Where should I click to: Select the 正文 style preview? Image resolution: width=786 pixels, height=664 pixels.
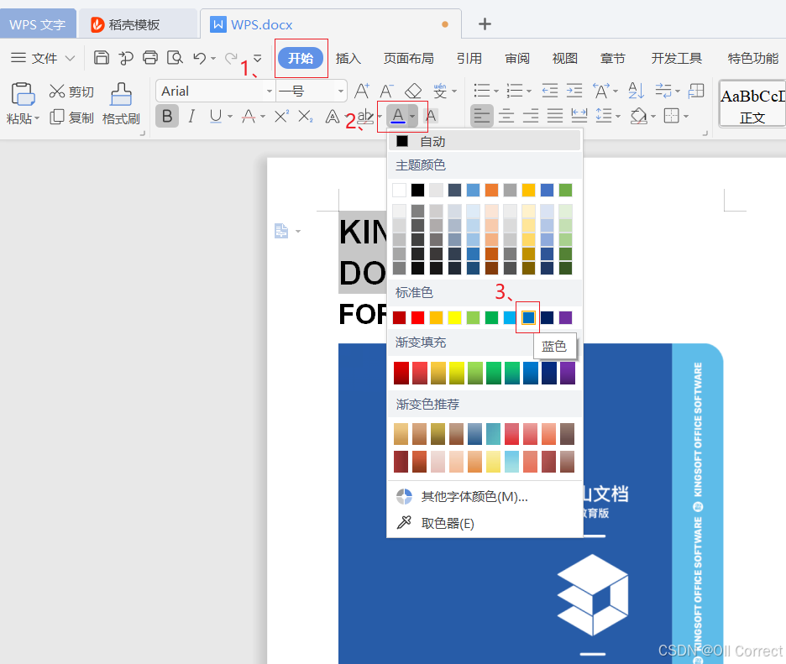pos(752,104)
